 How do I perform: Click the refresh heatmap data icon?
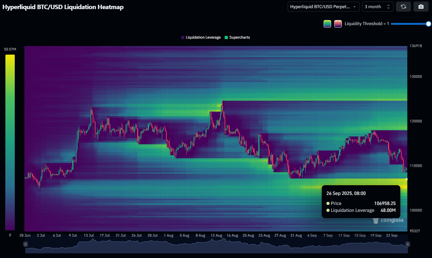point(403,7)
